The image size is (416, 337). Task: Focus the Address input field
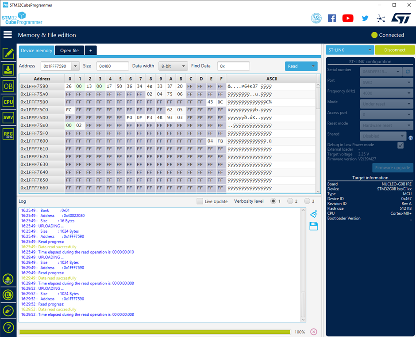56,66
